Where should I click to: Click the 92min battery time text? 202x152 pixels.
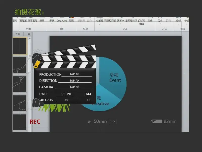pyautogui.click(x=170, y=121)
